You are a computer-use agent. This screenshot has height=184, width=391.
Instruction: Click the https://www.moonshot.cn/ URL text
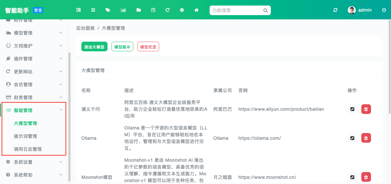267,177
